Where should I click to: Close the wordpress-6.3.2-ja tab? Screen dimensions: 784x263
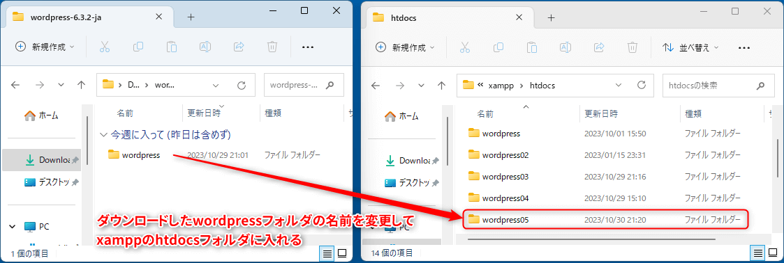tap(159, 17)
